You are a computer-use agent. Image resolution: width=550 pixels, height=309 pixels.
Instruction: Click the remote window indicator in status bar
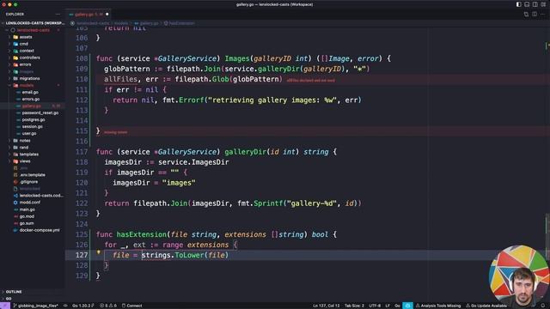point(5,306)
